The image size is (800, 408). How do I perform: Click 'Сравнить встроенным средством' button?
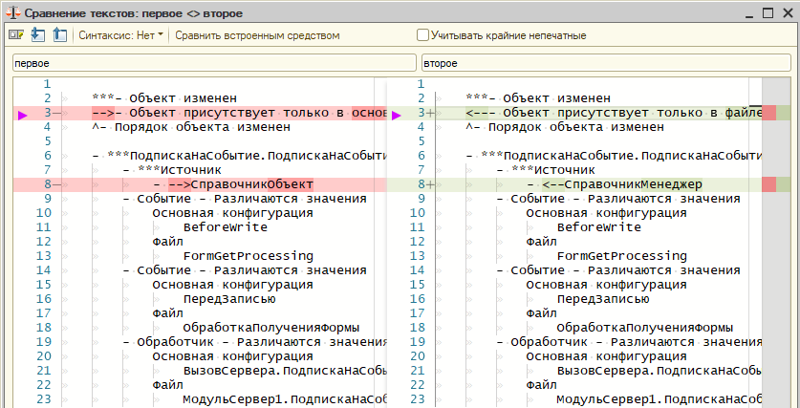258,35
